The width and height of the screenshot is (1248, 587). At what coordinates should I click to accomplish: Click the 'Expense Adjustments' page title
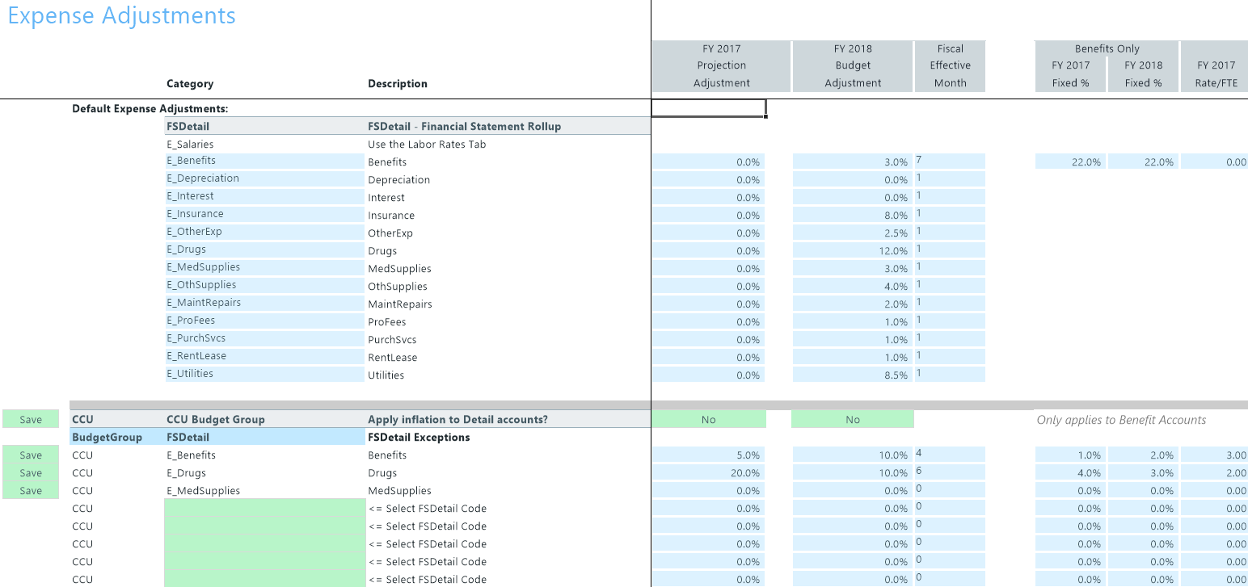[121, 15]
